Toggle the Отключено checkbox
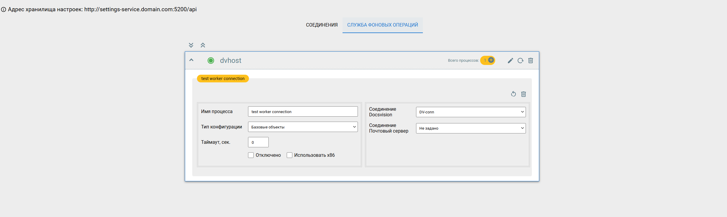The image size is (727, 217). tap(251, 155)
